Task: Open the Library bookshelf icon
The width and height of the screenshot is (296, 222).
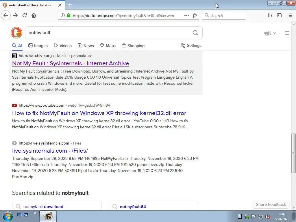Action: pyautogui.click(x=270, y=16)
